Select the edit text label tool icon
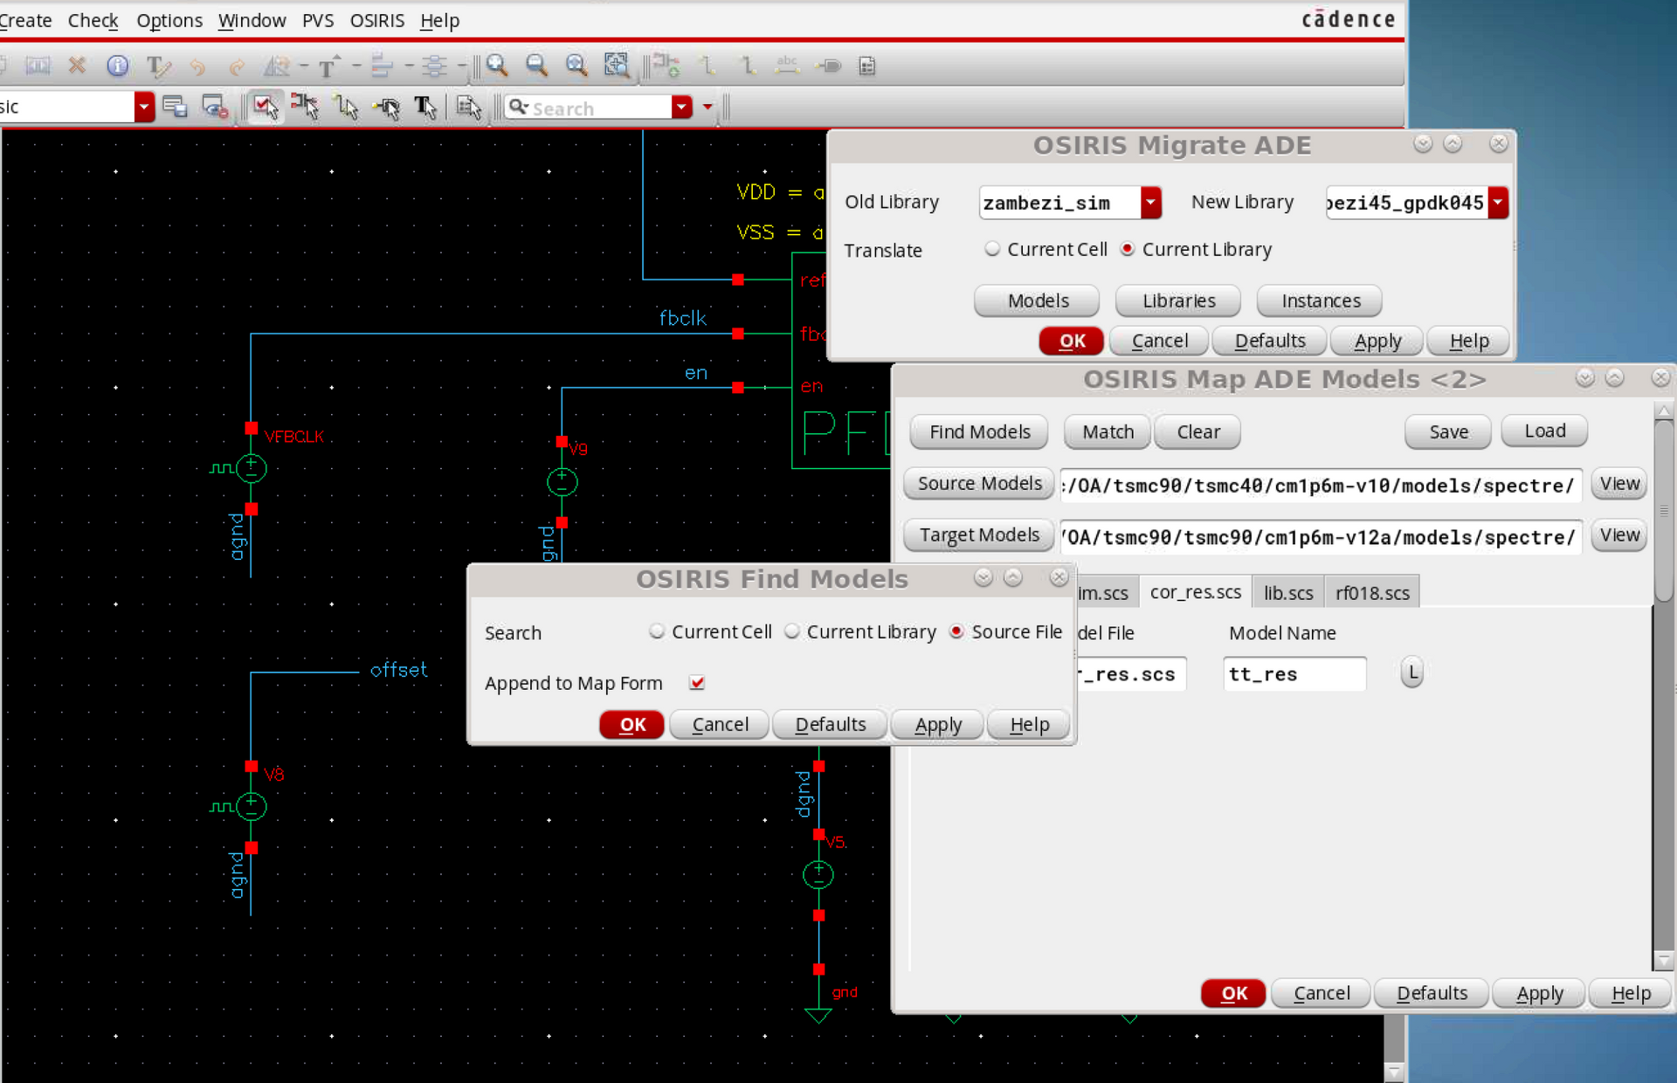 158,66
